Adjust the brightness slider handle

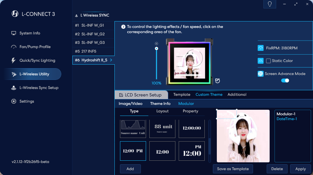[156, 48]
